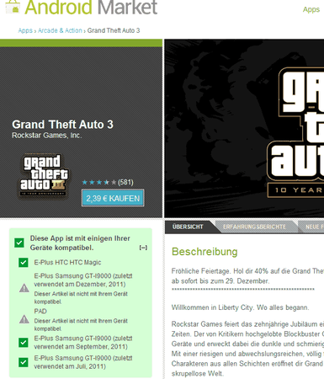Click the warning triangle beside PAD device
The image size is (324, 379).
coord(24,319)
